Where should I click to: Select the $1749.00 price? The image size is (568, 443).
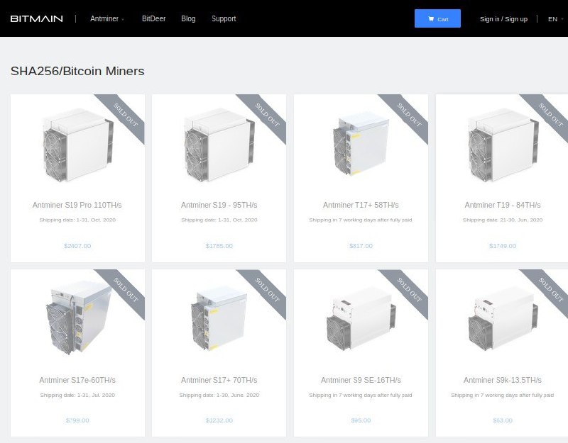click(503, 246)
